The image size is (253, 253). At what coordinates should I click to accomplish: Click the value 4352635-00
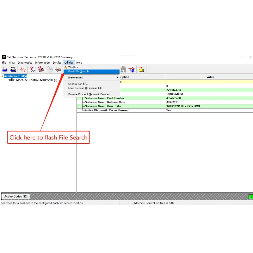(x=173, y=98)
